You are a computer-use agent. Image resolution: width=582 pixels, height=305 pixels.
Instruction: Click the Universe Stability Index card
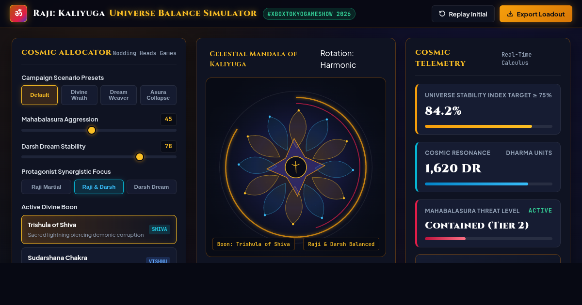click(x=488, y=109)
